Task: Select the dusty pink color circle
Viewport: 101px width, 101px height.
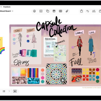Action: [x=43, y=74]
